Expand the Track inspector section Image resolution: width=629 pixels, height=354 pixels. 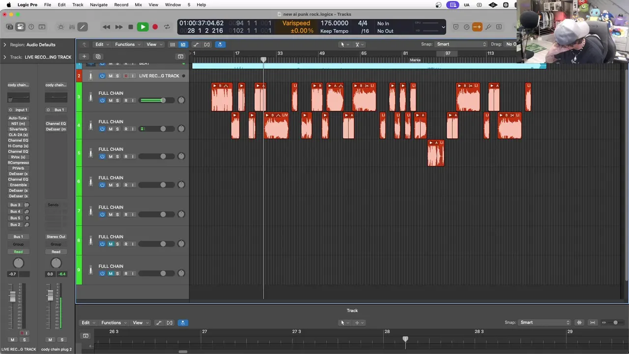[5, 57]
